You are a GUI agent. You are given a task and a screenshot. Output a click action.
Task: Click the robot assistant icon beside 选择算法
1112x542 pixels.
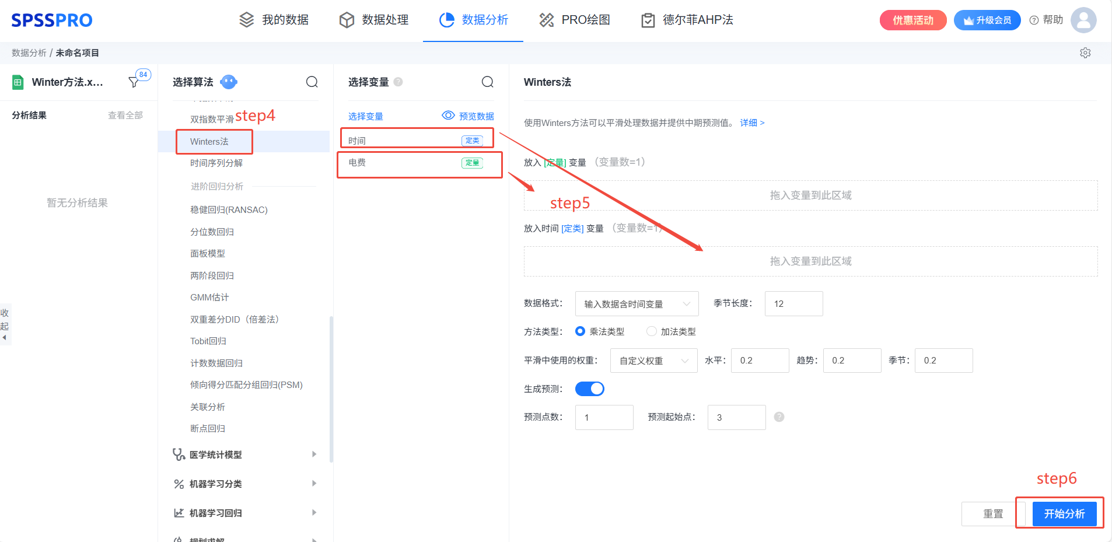(x=229, y=82)
